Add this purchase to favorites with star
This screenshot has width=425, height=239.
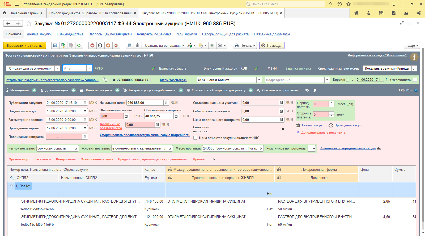click(29, 24)
